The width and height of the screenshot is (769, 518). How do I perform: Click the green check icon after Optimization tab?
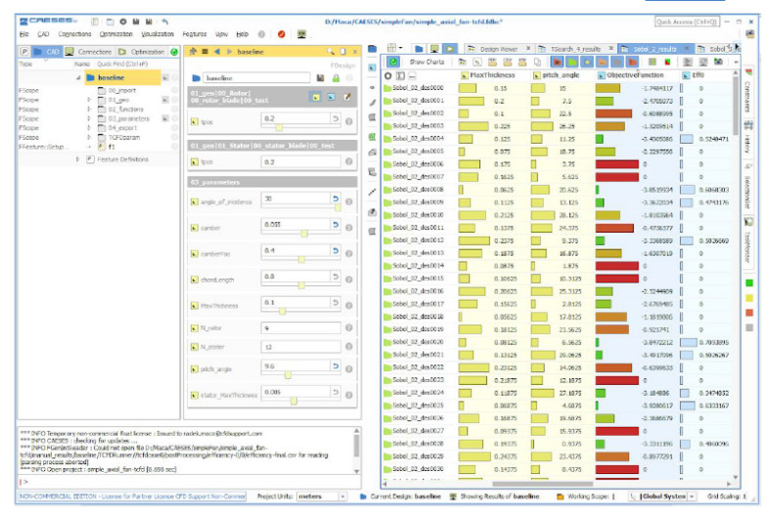pyautogui.click(x=173, y=52)
